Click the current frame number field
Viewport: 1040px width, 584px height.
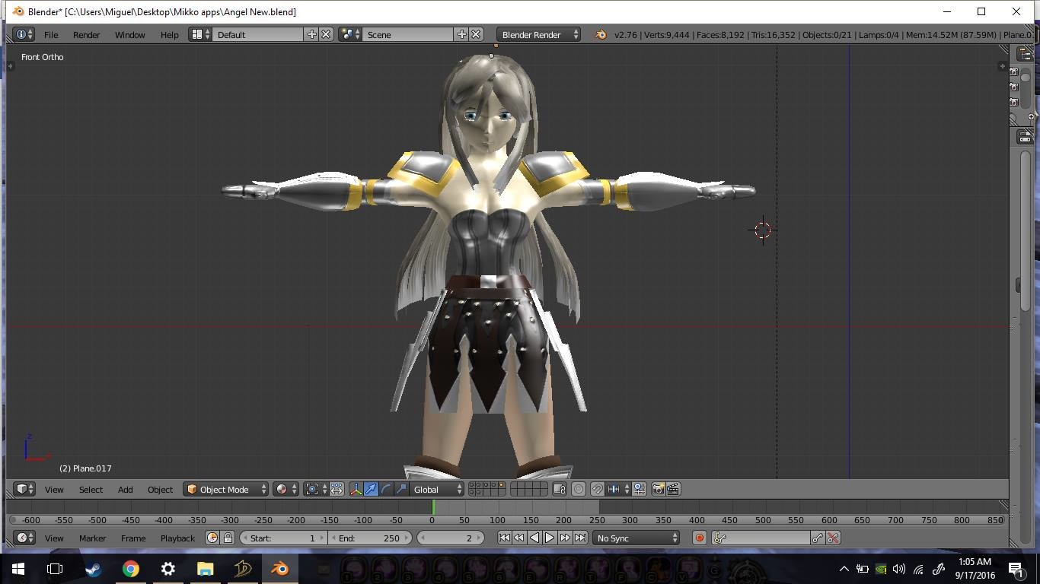tap(451, 538)
